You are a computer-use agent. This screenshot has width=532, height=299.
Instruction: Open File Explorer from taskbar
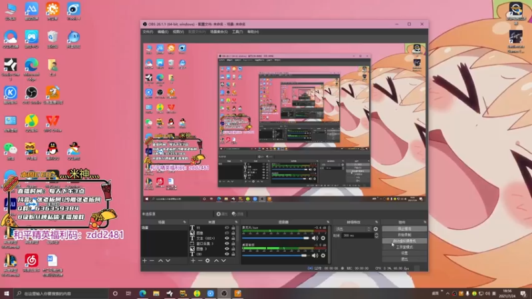click(156, 293)
